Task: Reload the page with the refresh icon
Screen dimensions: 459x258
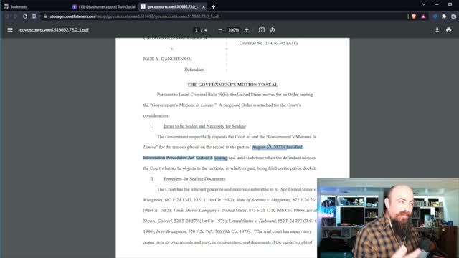Action: tap(25, 16)
